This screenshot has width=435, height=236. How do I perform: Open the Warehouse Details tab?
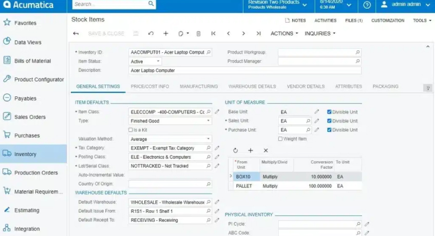(x=252, y=87)
